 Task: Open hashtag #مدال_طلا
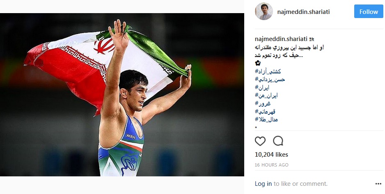[266, 119]
